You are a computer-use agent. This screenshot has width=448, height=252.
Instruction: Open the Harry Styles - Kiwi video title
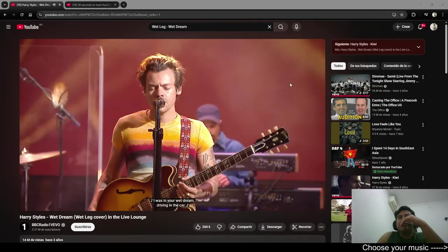385,178
